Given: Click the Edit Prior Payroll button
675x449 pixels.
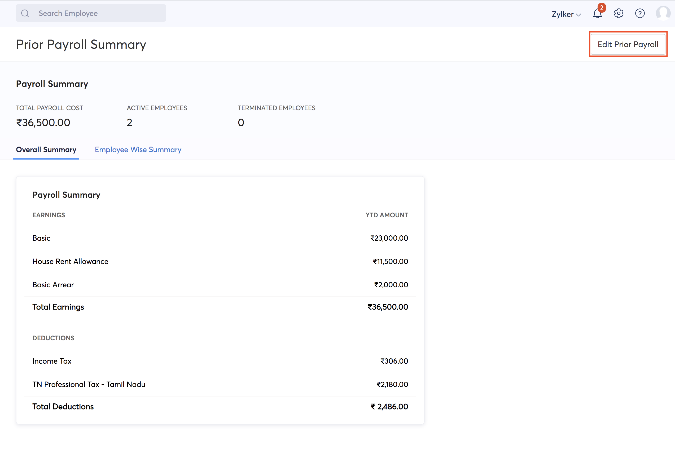Looking at the screenshot, I should point(628,44).
